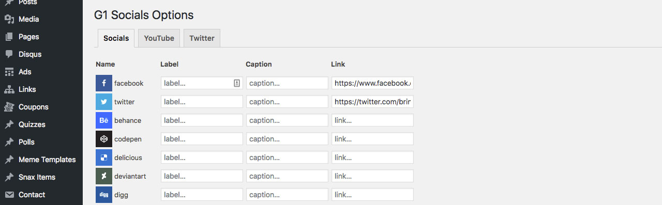Click the twitter caption input field
This screenshot has height=205, width=662.
[287, 102]
